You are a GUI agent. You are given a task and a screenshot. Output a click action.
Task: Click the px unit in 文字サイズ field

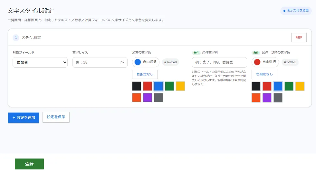(x=122, y=63)
